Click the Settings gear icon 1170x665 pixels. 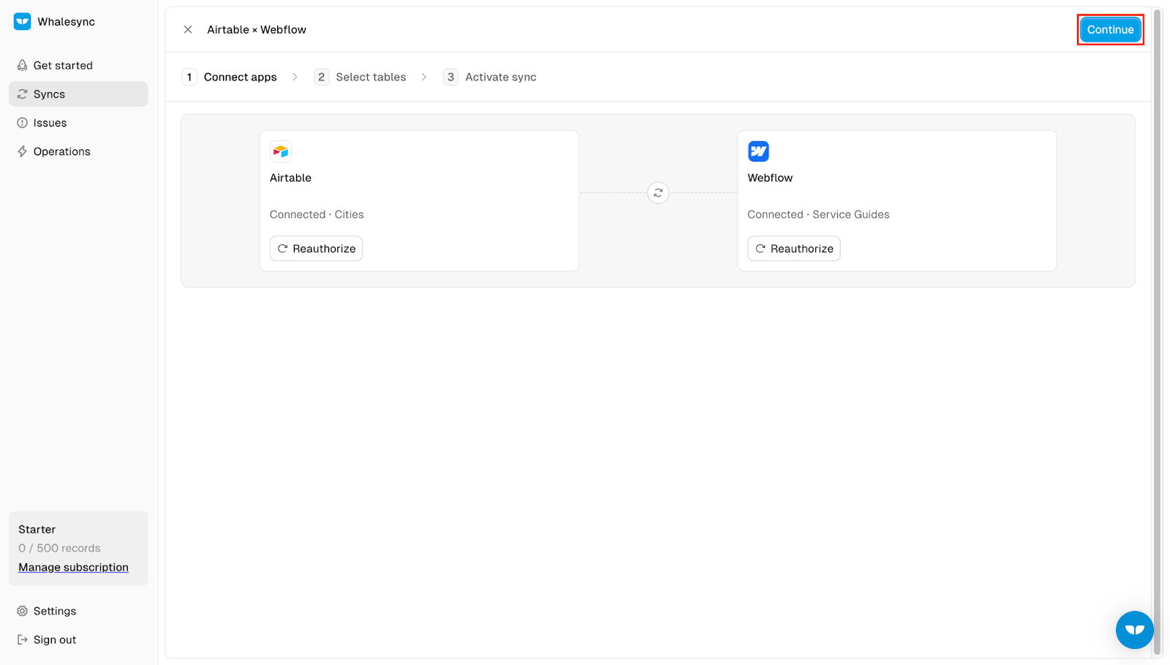(23, 611)
